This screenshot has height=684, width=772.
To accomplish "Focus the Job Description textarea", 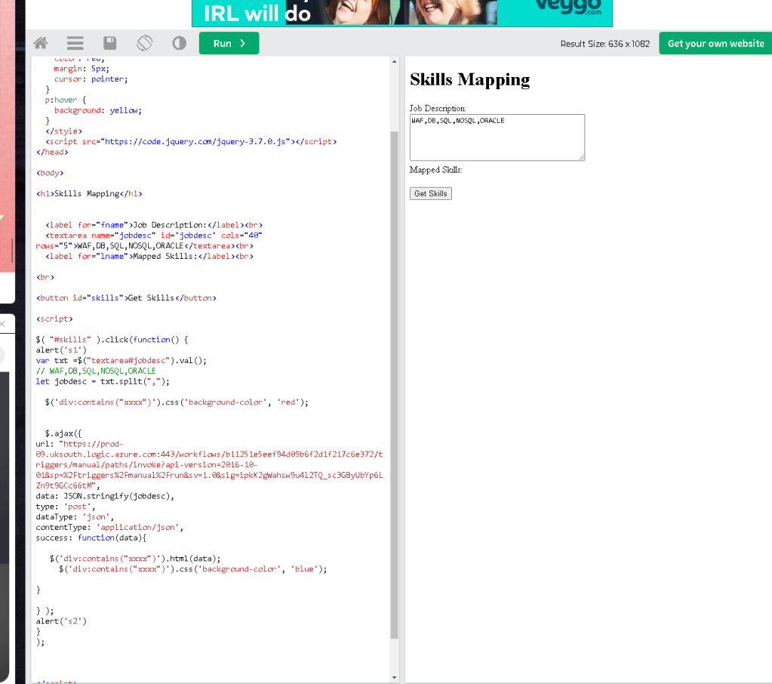I will (x=497, y=137).
